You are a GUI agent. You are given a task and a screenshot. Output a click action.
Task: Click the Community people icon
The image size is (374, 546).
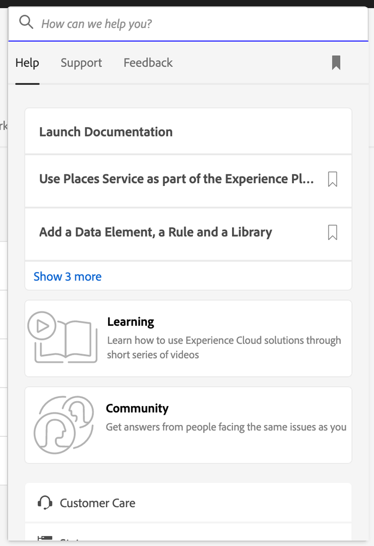click(63, 425)
